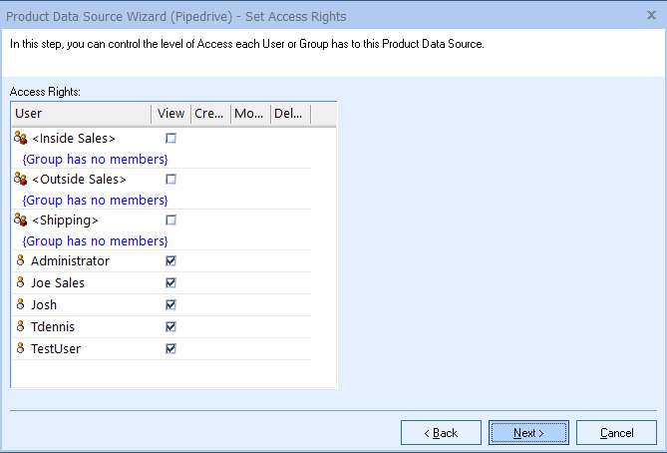Viewport: 667px width, 453px height.
Task: Click the Josh user icon
Action: [x=20, y=304]
